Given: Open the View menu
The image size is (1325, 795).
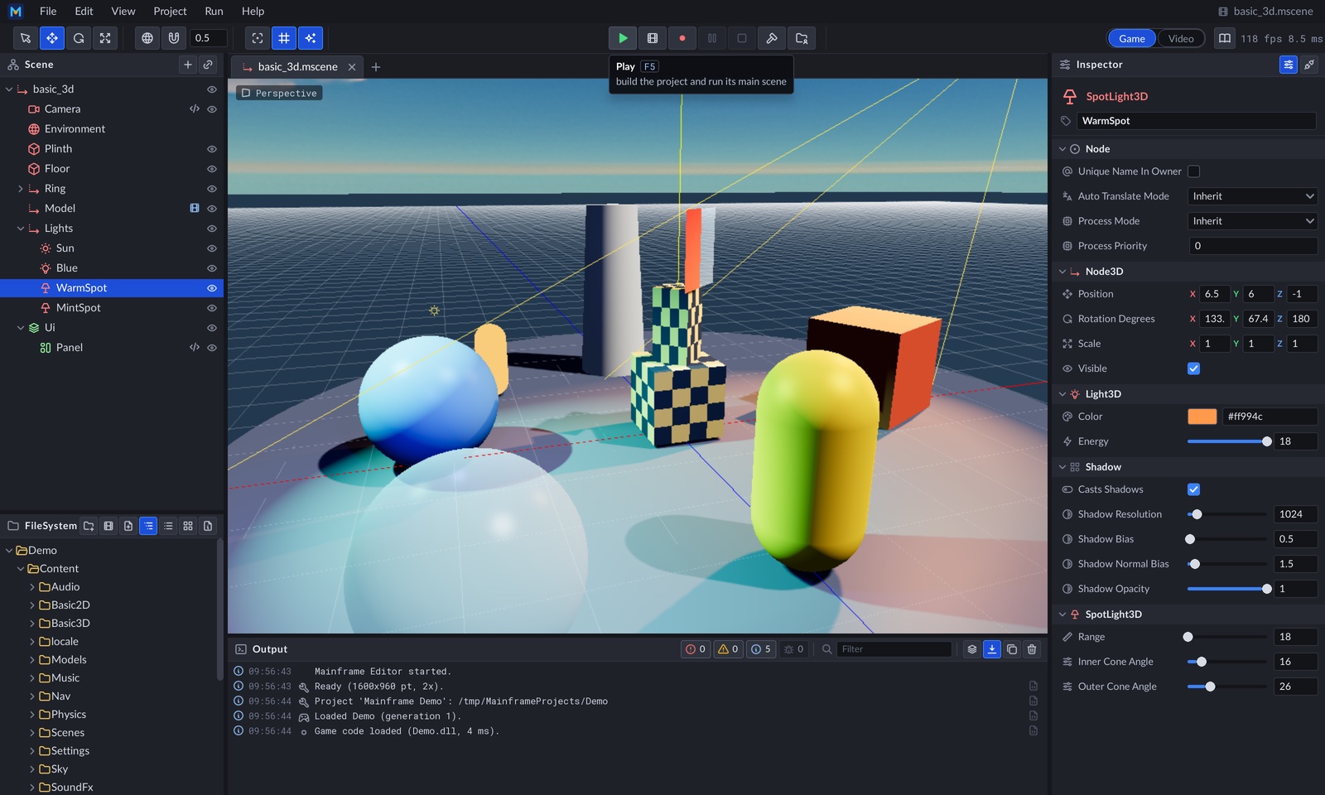Looking at the screenshot, I should pyautogui.click(x=123, y=11).
